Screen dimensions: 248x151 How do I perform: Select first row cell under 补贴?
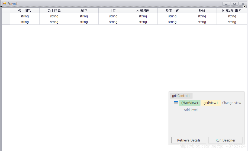202,16
